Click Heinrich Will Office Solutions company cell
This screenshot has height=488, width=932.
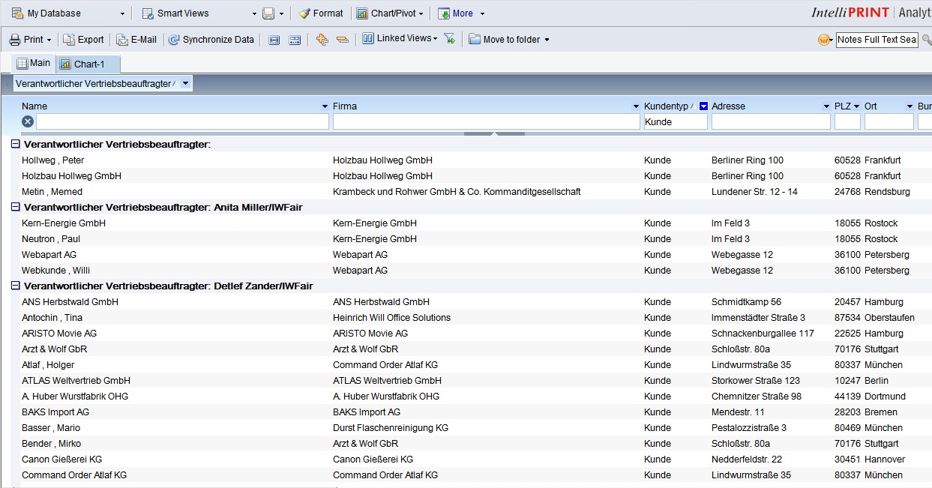[391, 318]
